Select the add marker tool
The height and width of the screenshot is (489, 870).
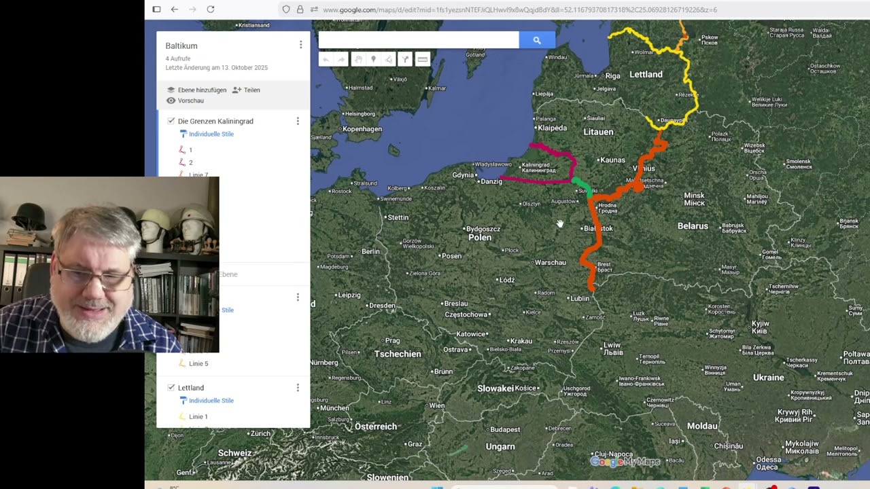(373, 60)
